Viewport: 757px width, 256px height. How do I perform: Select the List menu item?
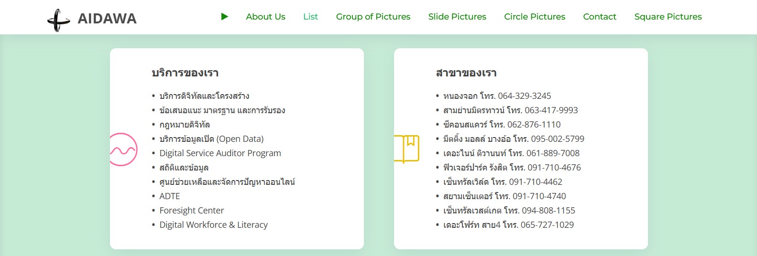pyautogui.click(x=310, y=17)
